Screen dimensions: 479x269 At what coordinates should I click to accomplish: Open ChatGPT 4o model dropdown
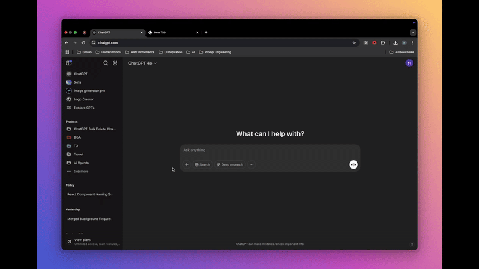(x=143, y=63)
